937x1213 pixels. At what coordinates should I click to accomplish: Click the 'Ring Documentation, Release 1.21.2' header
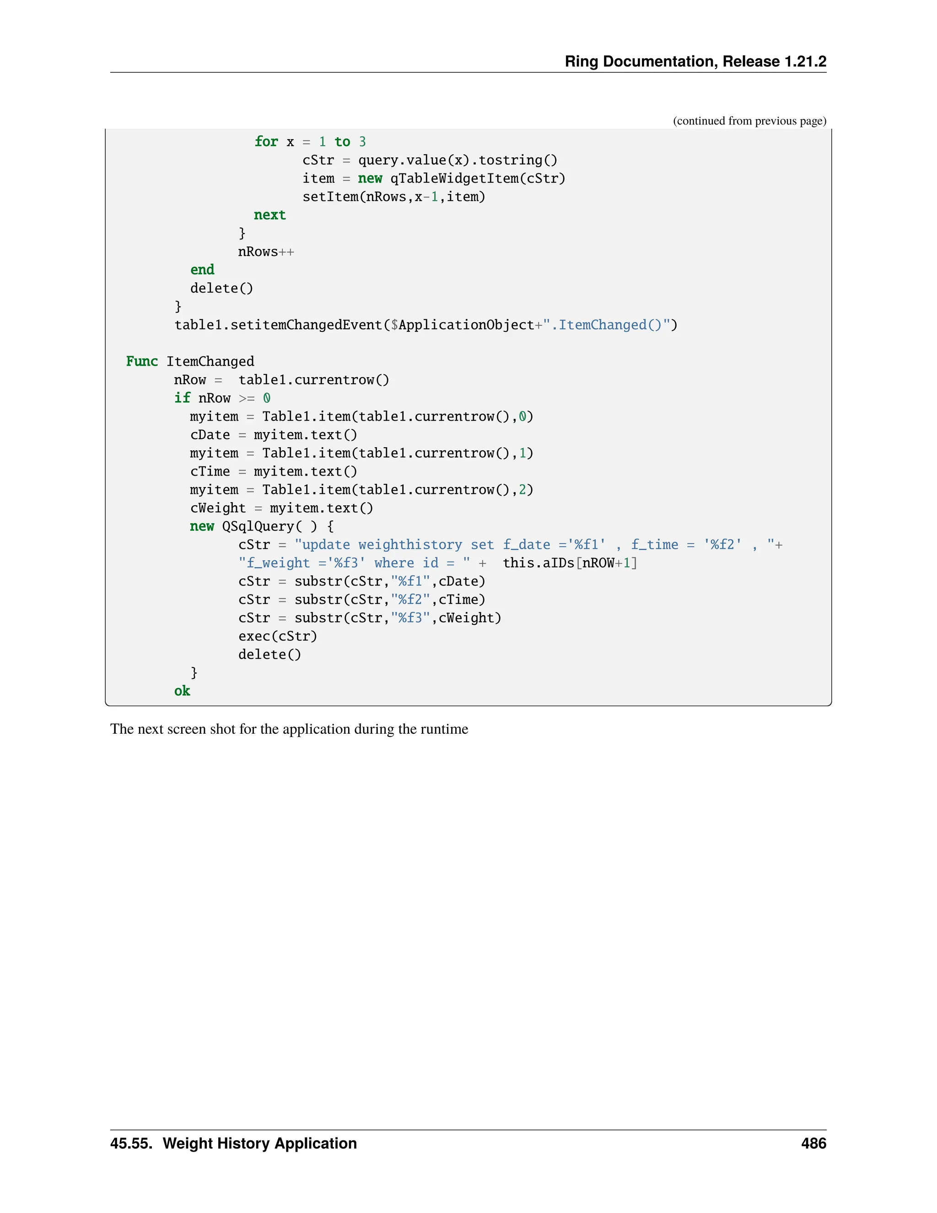[x=695, y=61]
